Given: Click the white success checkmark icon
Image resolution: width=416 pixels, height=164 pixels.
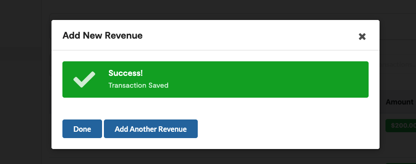Looking at the screenshot, I should point(84,80).
